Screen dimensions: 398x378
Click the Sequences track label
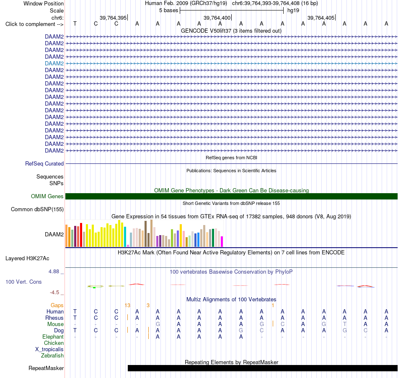pyautogui.click(x=50, y=176)
